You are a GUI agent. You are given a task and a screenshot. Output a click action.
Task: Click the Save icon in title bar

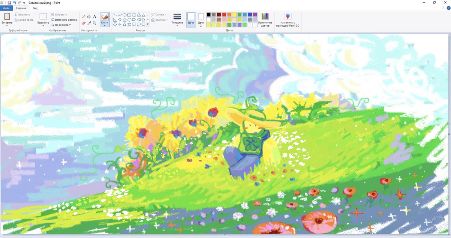(9, 3)
